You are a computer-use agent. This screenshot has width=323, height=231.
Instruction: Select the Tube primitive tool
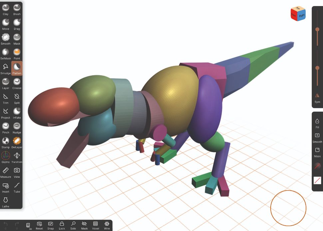17,186
